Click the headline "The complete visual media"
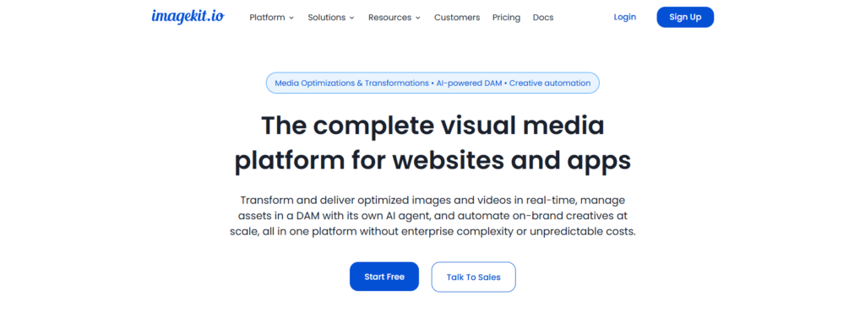This screenshot has height=317, width=865. click(x=432, y=126)
